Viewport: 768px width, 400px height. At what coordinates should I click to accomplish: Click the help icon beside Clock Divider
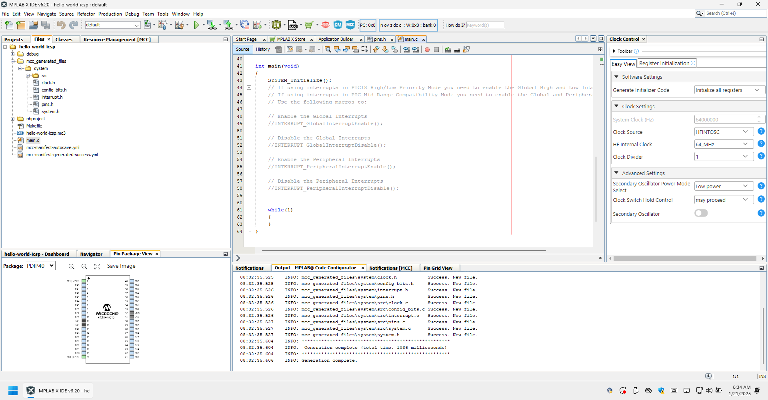coord(761,156)
